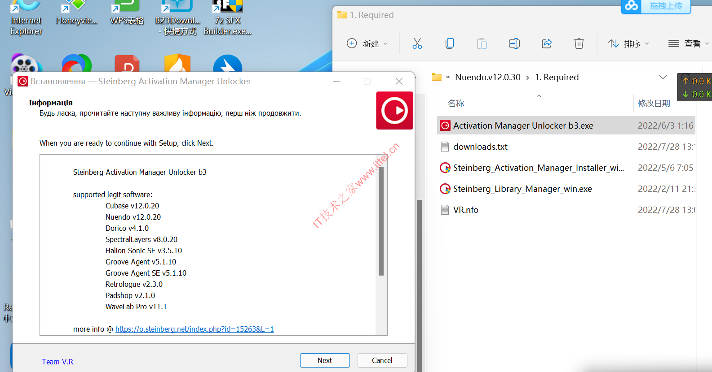Viewport: 712px width, 372px height.
Task: Click the downloads.txt document icon
Action: 445,147
